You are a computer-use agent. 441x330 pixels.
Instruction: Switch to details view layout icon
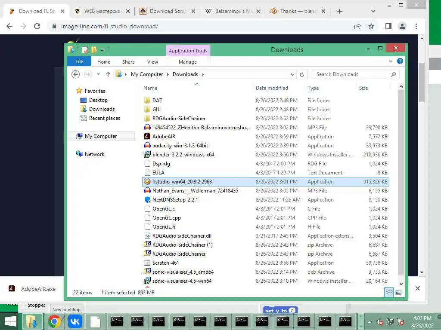389,292
